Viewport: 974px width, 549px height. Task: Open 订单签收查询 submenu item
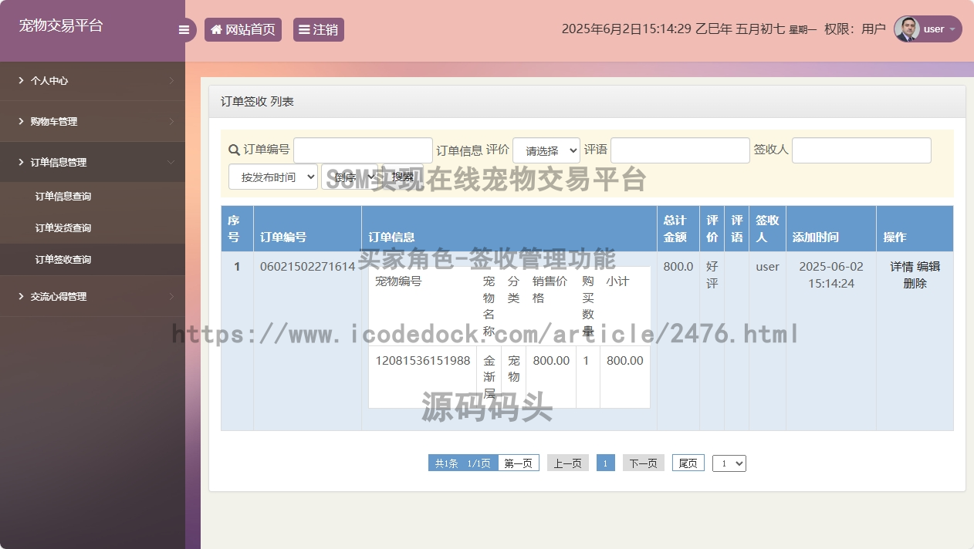(x=63, y=260)
